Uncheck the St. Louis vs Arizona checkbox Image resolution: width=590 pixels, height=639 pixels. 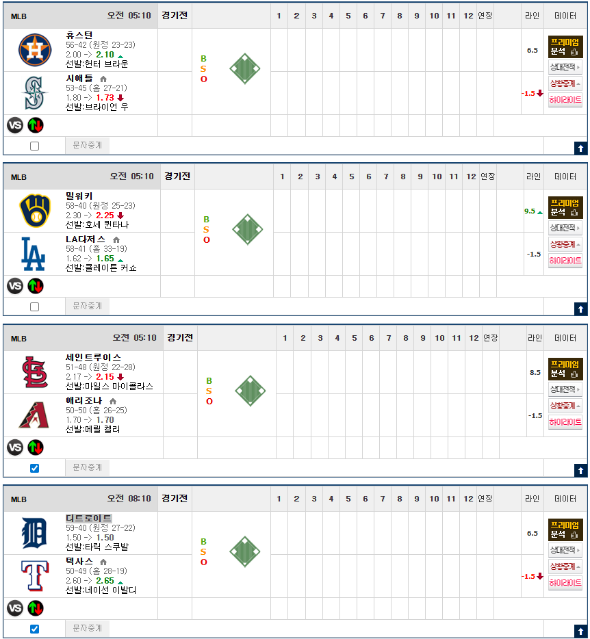pos(35,468)
